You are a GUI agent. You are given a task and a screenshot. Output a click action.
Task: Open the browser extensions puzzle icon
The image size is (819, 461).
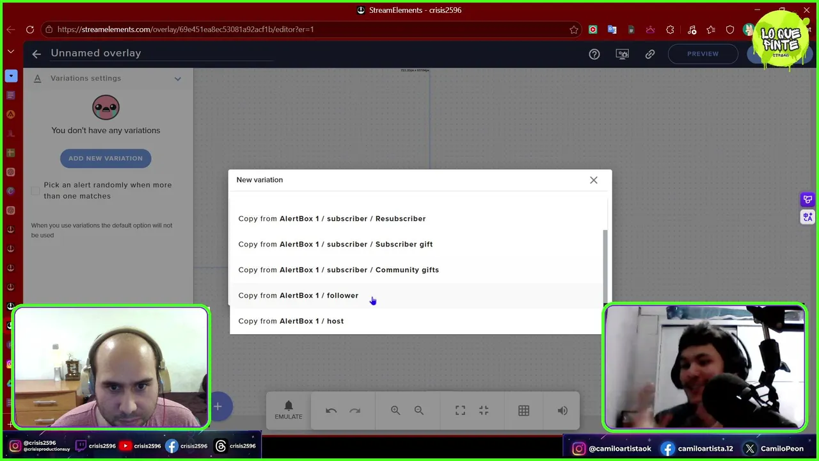click(x=670, y=29)
